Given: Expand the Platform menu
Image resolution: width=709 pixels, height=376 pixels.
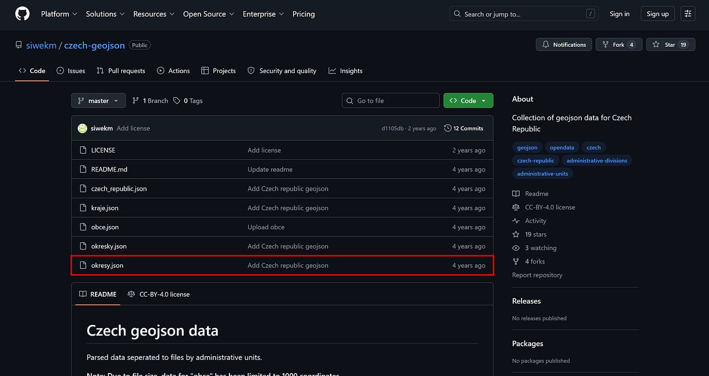Looking at the screenshot, I should (x=59, y=14).
